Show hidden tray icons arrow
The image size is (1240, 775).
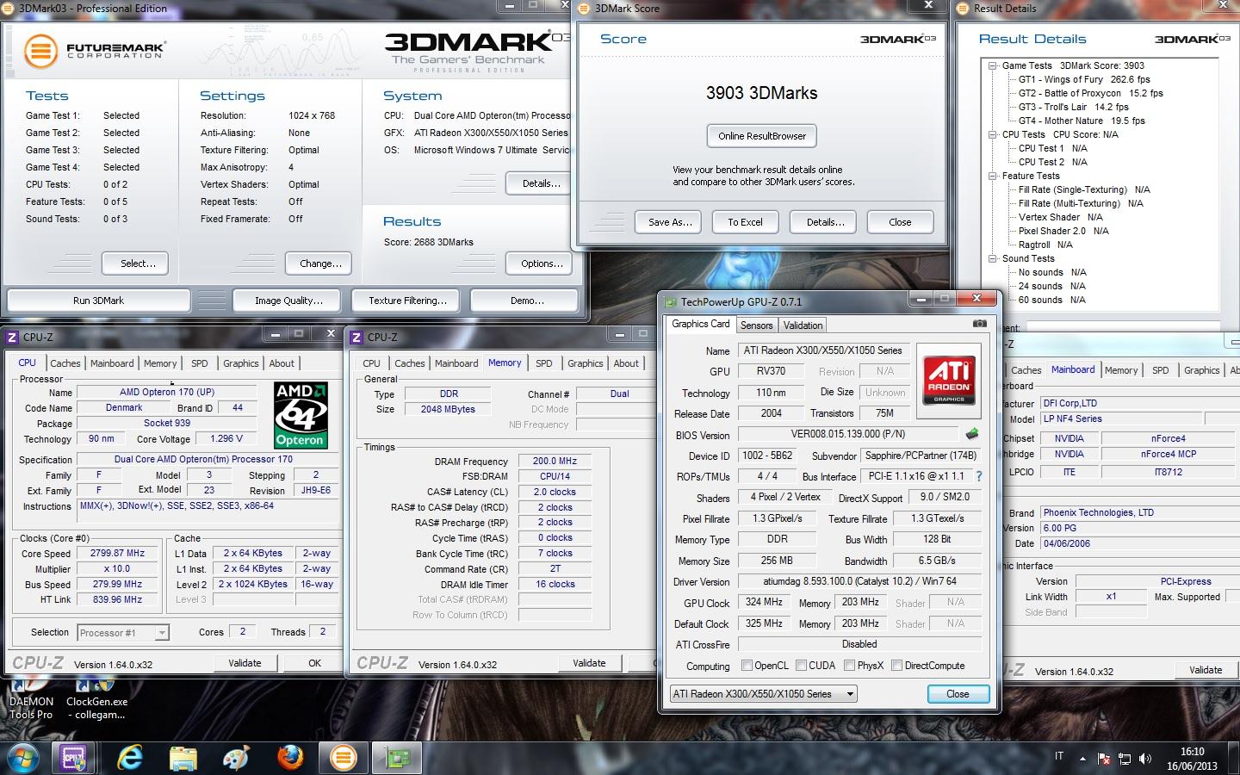tap(1082, 759)
